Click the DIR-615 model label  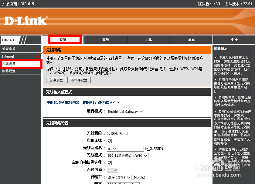[x=9, y=40]
